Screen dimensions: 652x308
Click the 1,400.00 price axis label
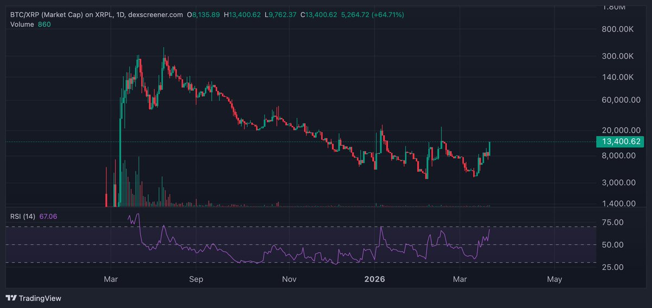[x=618, y=204]
